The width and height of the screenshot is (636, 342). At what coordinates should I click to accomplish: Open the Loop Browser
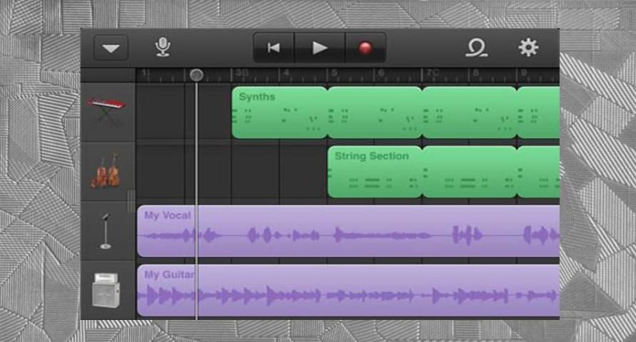[x=475, y=48]
